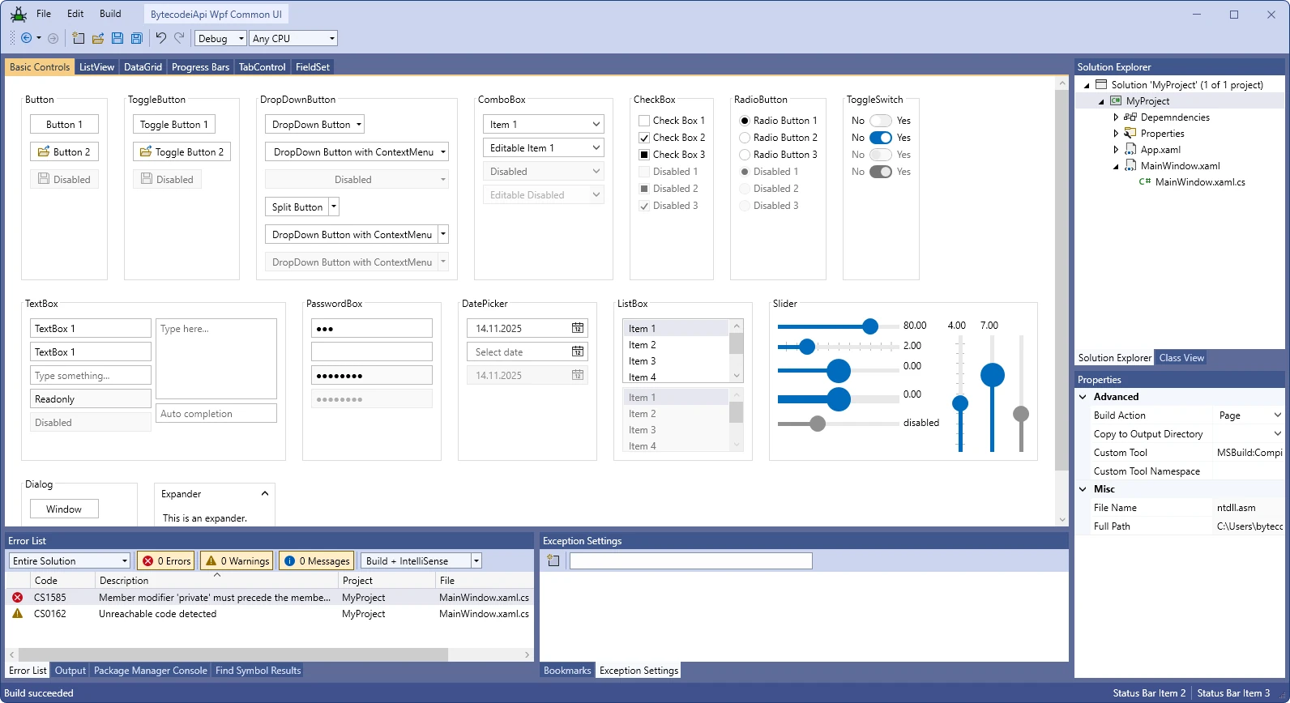Screen dimensions: 1290x703
Task: Click the Save All toolbar icon
Action: (137, 38)
